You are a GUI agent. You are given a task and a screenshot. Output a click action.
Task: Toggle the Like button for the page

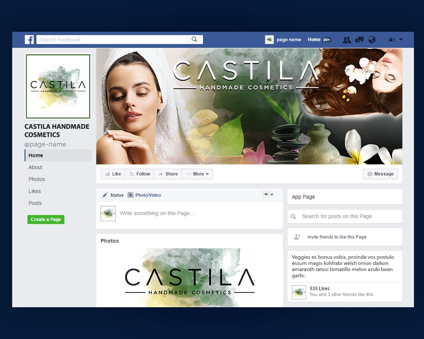(x=112, y=174)
